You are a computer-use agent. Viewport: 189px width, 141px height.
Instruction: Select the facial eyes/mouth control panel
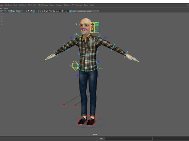tap(97, 27)
